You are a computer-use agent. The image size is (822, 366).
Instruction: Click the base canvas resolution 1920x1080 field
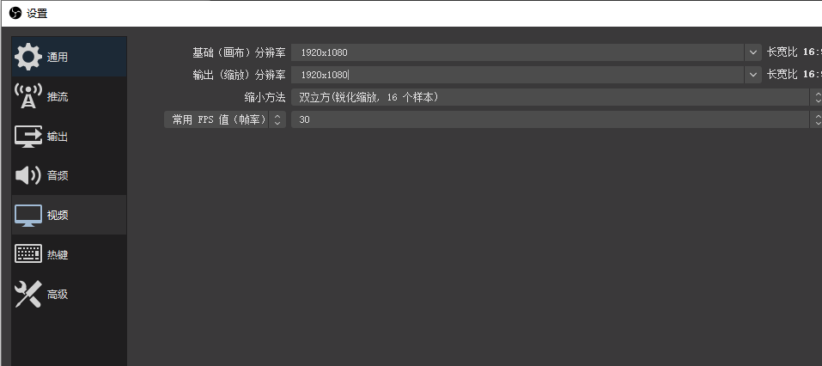[518, 52]
